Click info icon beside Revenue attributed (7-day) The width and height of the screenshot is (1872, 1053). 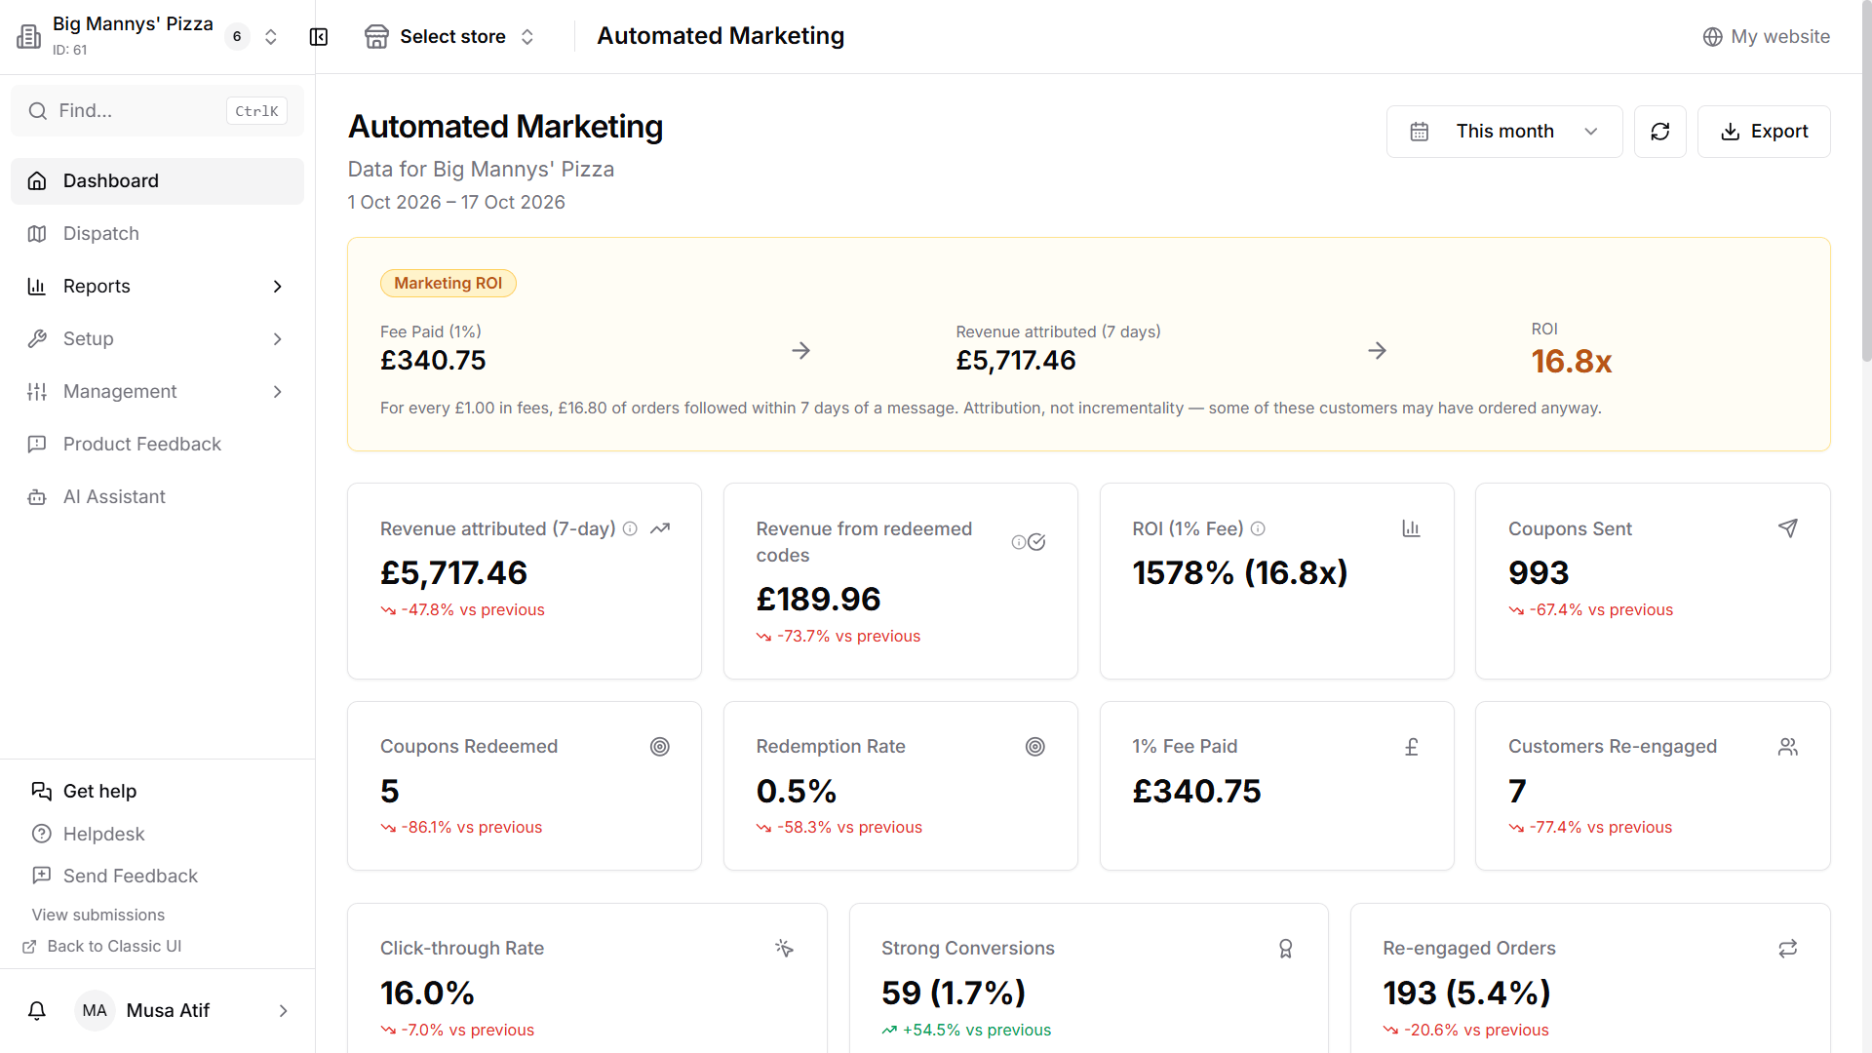[630, 528]
